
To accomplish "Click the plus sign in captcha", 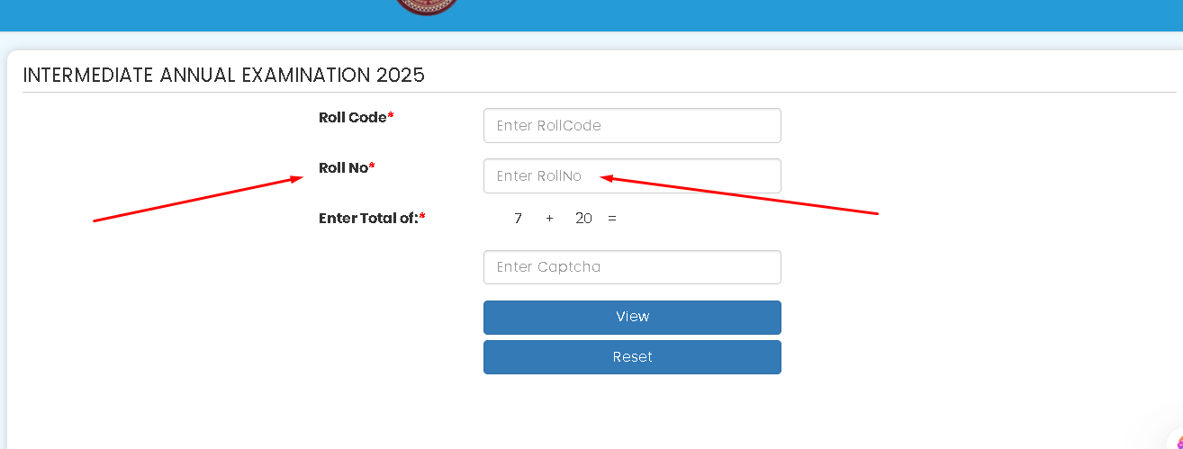I will click(x=549, y=218).
